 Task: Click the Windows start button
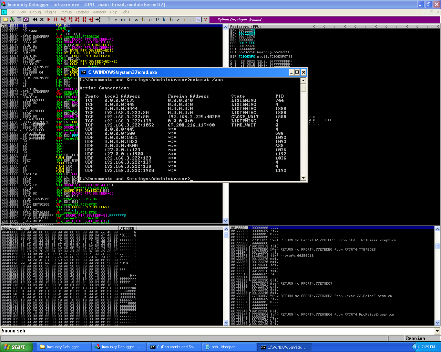click(17, 347)
